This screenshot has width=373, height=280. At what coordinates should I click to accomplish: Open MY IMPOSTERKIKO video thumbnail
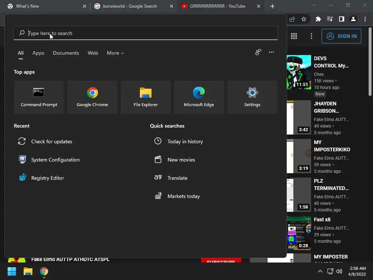pos(299,156)
